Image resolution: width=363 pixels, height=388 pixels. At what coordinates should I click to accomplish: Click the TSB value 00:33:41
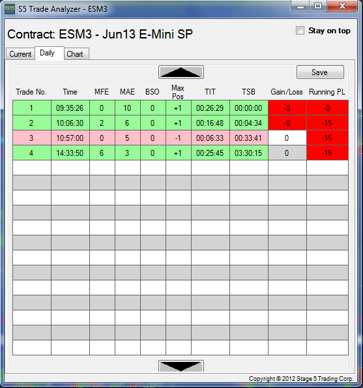(x=248, y=138)
